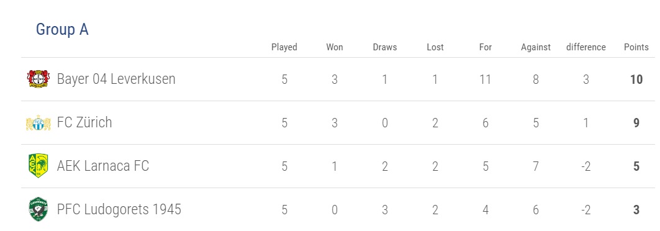
Task: Click the Won column header
Action: (x=335, y=47)
